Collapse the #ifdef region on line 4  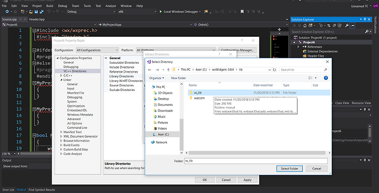34,50
